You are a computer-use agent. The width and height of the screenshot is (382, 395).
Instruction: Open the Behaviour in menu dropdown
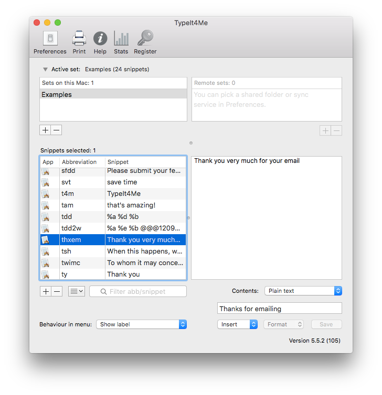tap(141, 324)
